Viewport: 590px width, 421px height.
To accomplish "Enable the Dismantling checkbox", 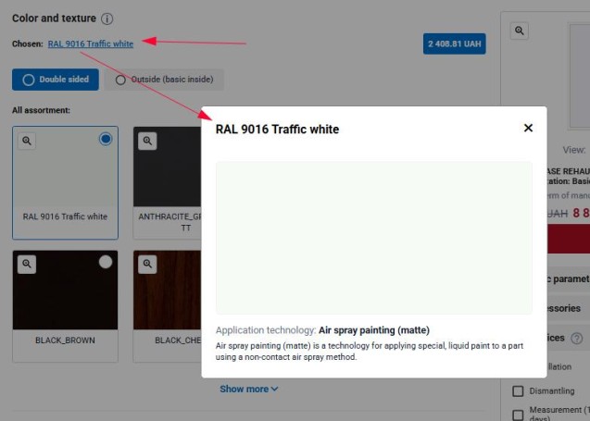I will [519, 391].
